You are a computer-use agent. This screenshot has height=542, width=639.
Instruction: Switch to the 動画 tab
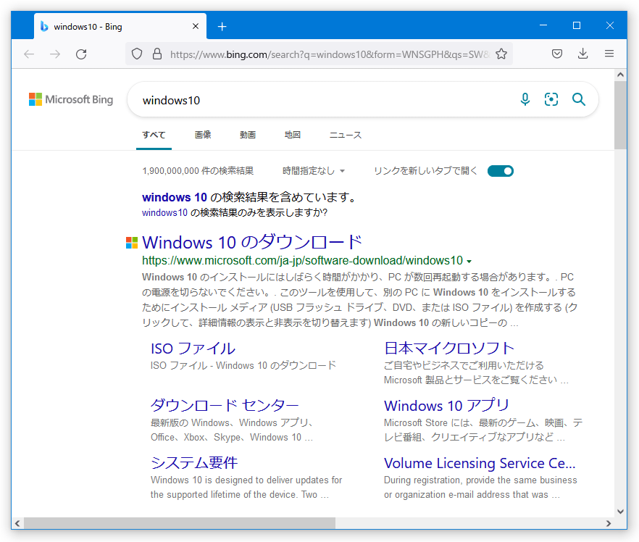coord(248,135)
